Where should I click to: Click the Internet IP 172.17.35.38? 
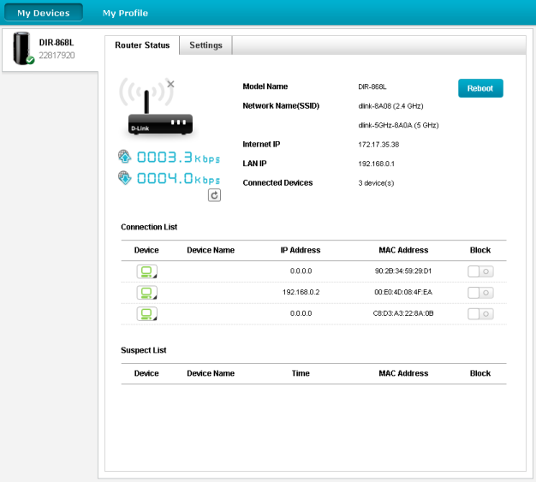pyautogui.click(x=378, y=145)
